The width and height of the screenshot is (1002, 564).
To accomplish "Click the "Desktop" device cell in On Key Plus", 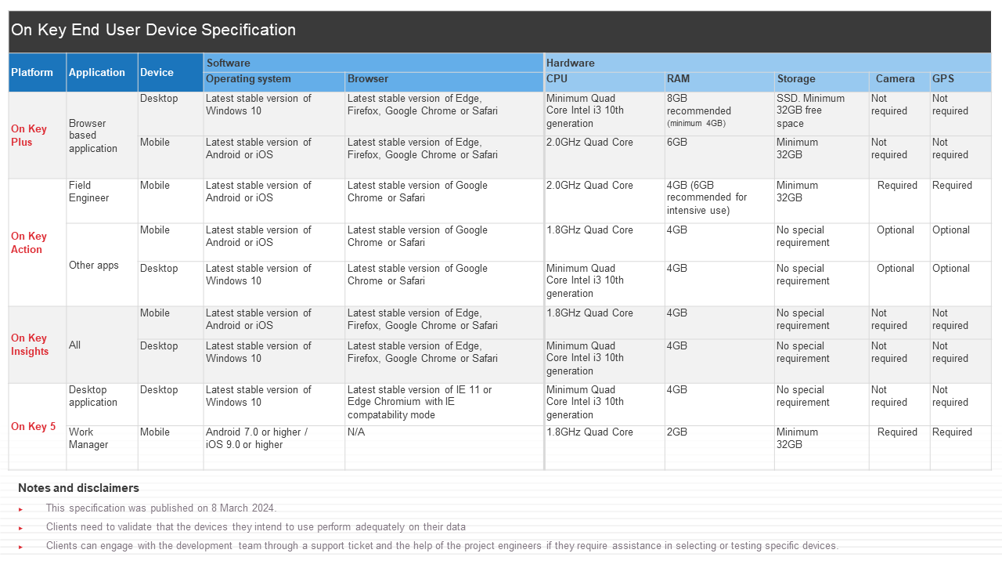I will click(171, 114).
